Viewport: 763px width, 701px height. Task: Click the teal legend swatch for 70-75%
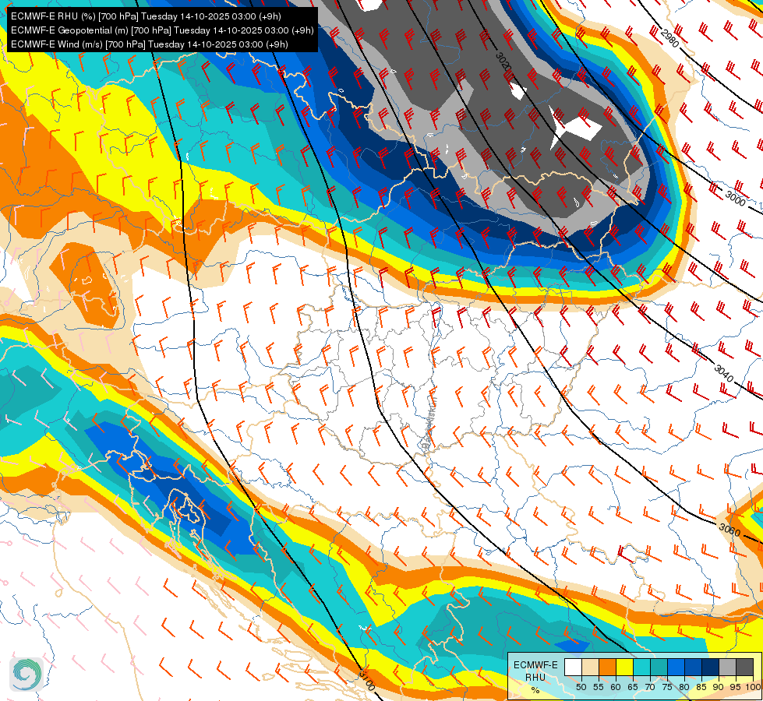[659, 667]
